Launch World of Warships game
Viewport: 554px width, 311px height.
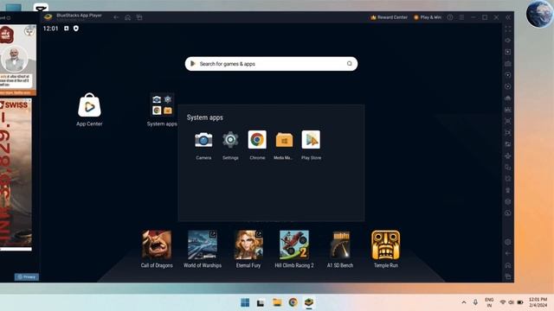[x=203, y=244]
